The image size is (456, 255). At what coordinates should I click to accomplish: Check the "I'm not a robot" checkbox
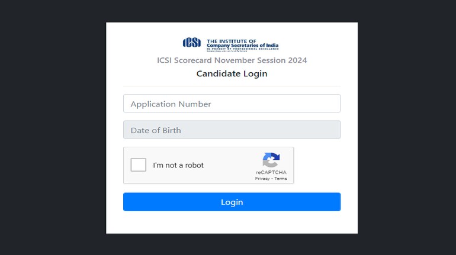click(139, 165)
